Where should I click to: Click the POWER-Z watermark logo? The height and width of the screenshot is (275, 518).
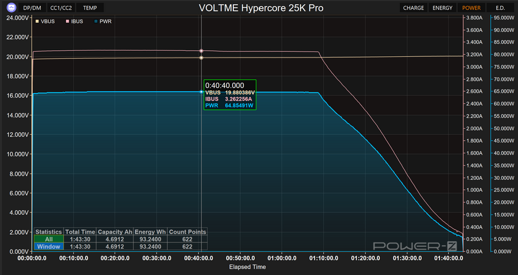pyautogui.click(x=415, y=246)
